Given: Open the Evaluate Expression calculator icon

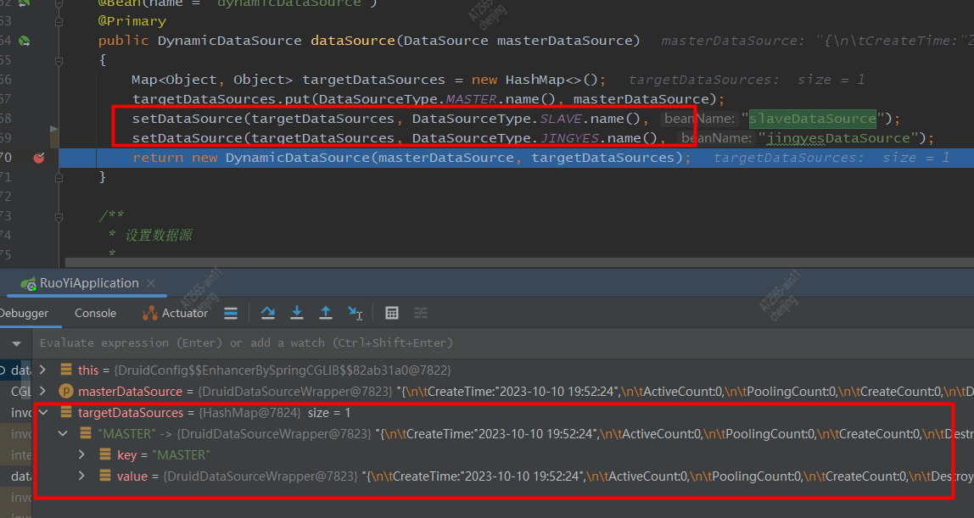Looking at the screenshot, I should [391, 314].
